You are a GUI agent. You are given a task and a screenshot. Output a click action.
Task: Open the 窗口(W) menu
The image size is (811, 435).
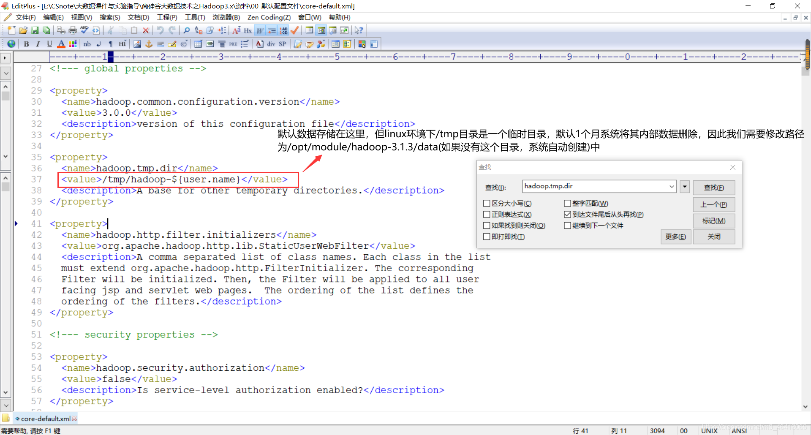(310, 17)
